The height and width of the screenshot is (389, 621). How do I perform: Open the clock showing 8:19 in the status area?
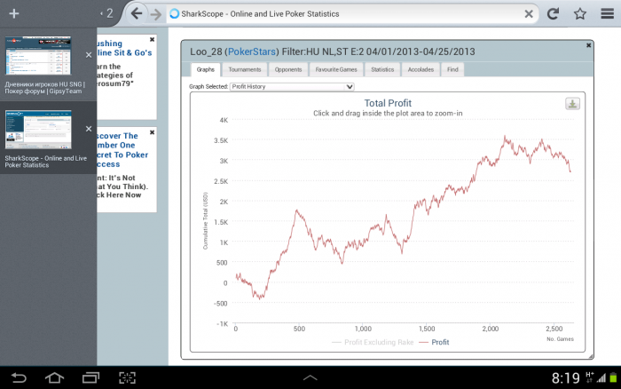coord(566,377)
